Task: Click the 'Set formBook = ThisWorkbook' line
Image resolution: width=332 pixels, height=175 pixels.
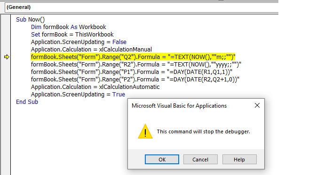Action: [72, 34]
